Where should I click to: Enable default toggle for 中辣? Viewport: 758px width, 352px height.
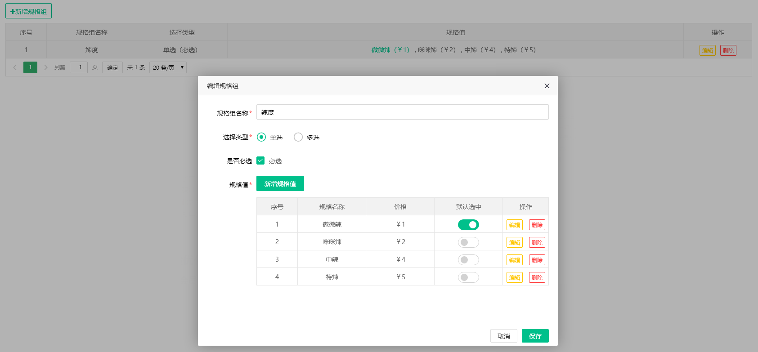point(468,260)
